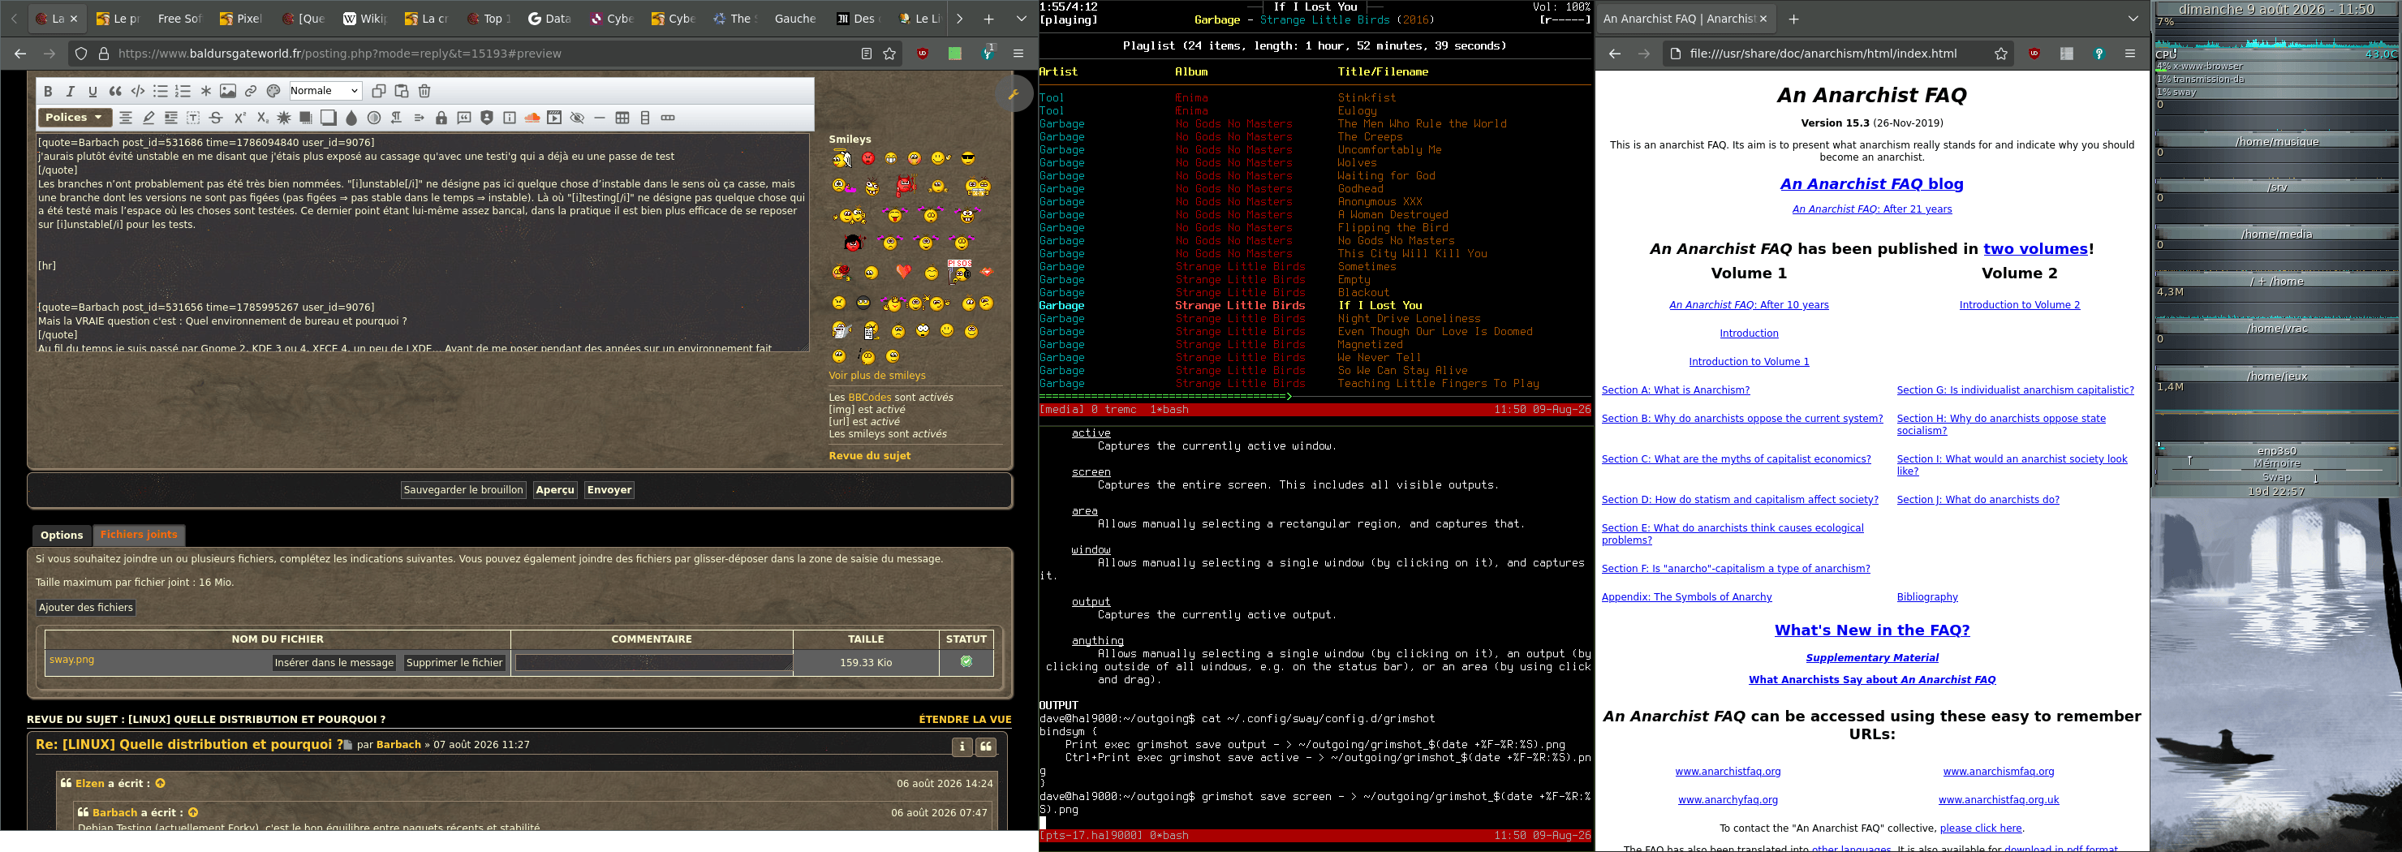The width and height of the screenshot is (2402, 852).
Task: Open the Polices font dropdown
Action: [x=75, y=118]
